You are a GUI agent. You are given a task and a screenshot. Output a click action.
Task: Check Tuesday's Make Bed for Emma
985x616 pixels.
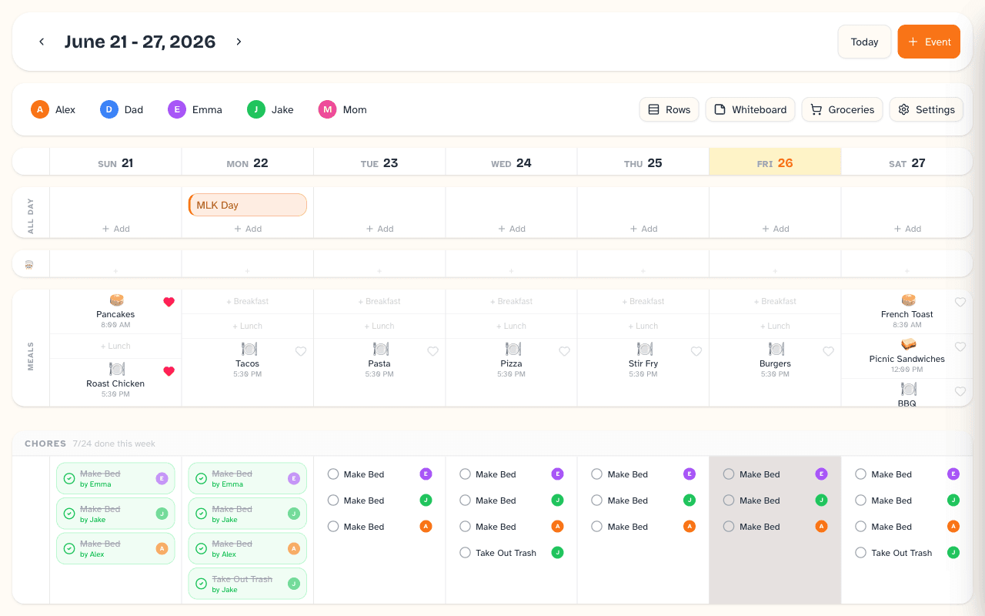click(333, 474)
